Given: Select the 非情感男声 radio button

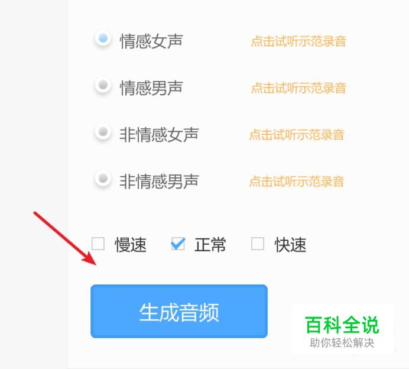Looking at the screenshot, I should click(x=103, y=179).
